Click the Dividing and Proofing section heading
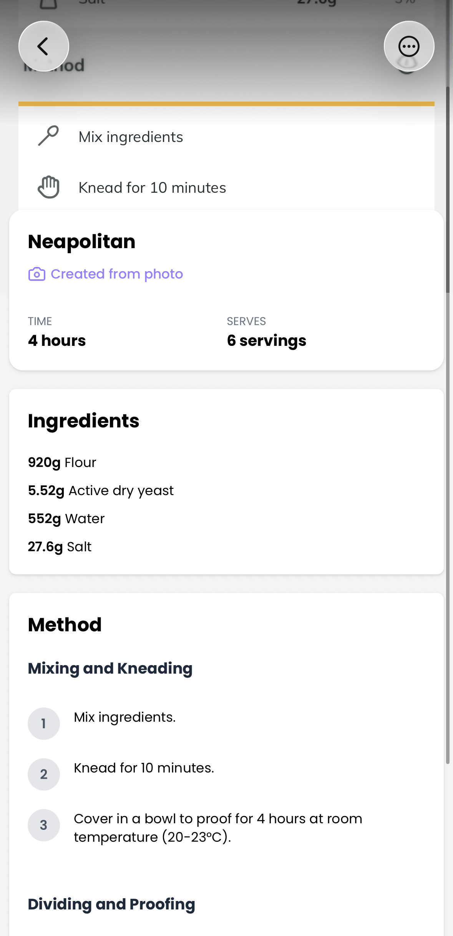This screenshot has height=936, width=453. 111,904
